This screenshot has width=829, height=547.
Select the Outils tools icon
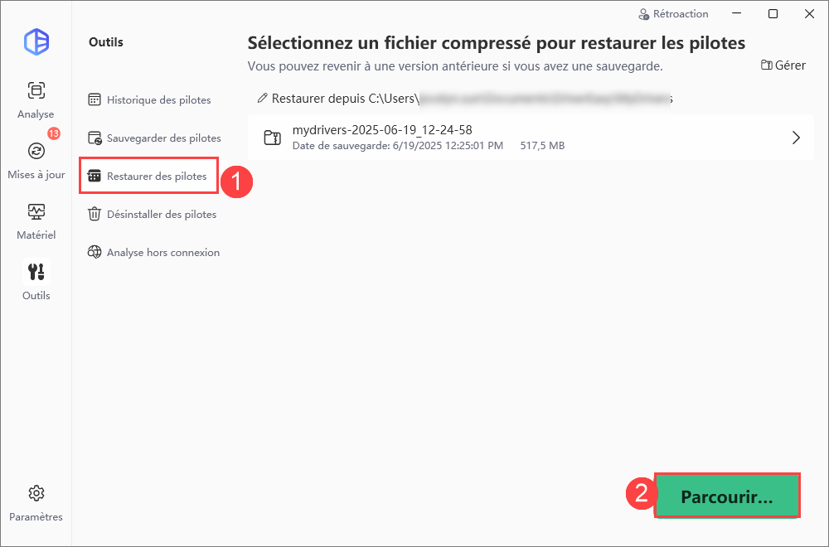36,272
